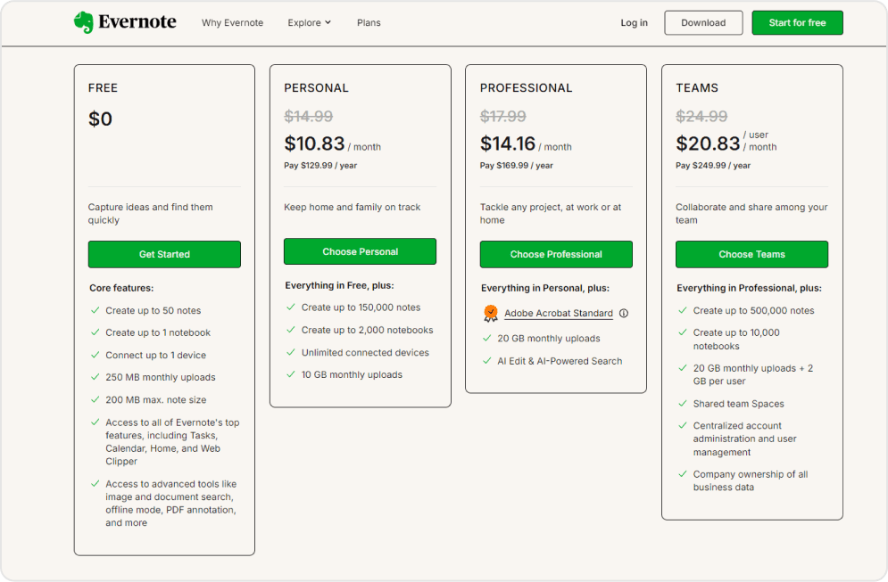The width and height of the screenshot is (888, 582).
Task: Click the checkmark beside Unlimited connected devices
Action: [291, 352]
